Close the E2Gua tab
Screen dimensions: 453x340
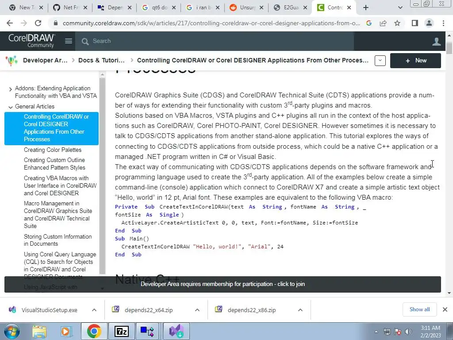[305, 8]
